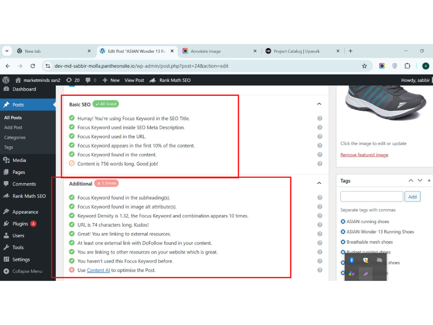The width and height of the screenshot is (433, 325).
Task: Open help icon for content word count row
Action: (x=320, y=164)
